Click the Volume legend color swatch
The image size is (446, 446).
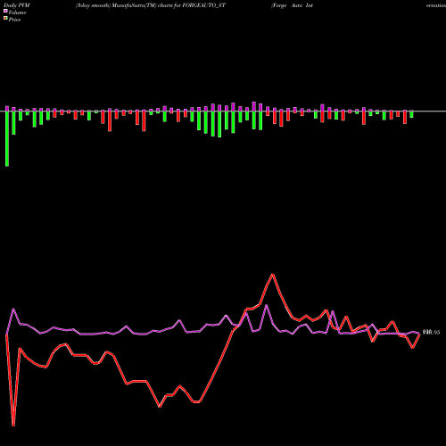(5, 11)
